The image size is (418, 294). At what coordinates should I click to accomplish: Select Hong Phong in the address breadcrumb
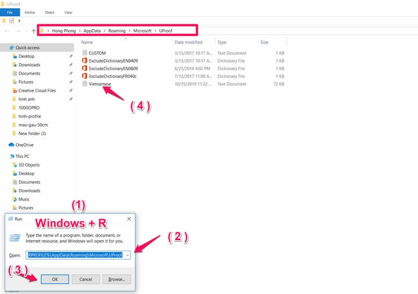64,31
